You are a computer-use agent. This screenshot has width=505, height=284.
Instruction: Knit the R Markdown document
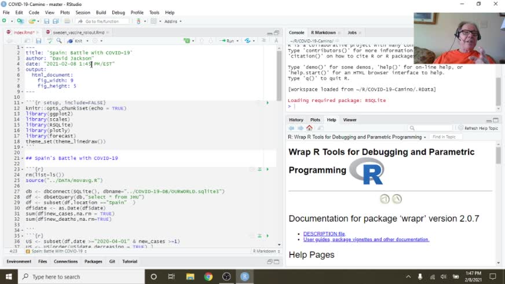point(75,41)
